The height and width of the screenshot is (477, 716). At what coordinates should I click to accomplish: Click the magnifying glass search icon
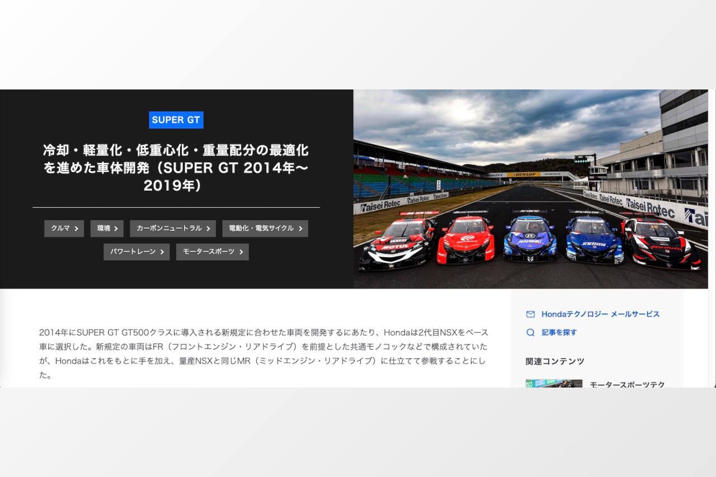530,332
